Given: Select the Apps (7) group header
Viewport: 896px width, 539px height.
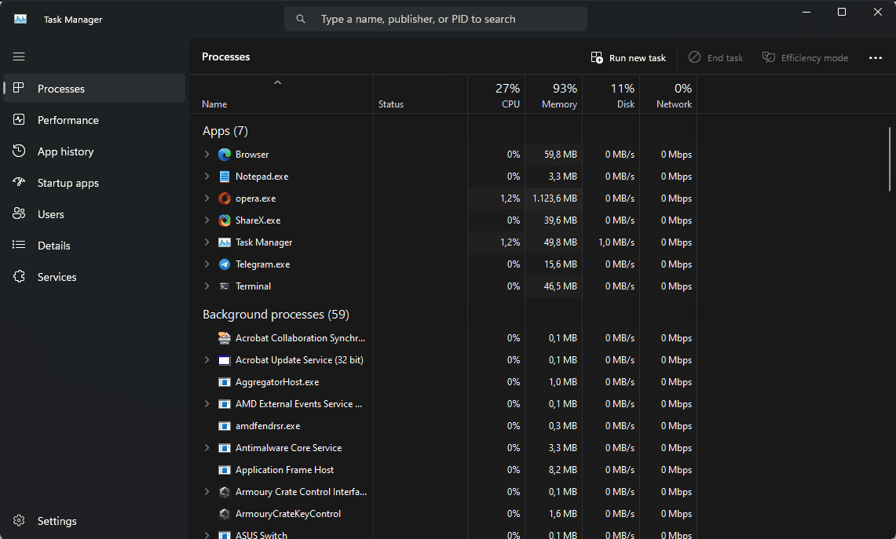Looking at the screenshot, I should [225, 131].
